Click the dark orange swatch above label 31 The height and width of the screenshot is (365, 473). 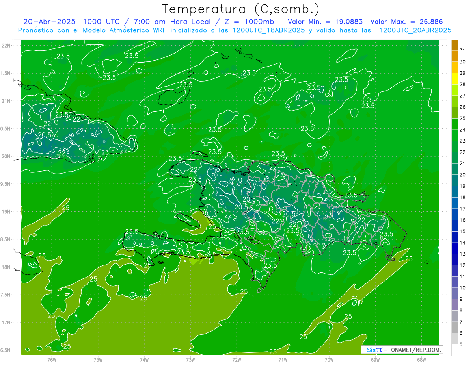tap(454, 45)
